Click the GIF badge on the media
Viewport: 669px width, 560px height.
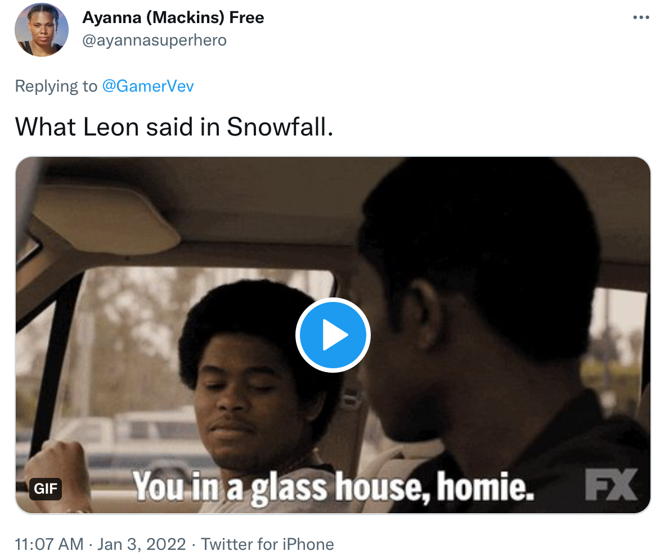(x=46, y=489)
